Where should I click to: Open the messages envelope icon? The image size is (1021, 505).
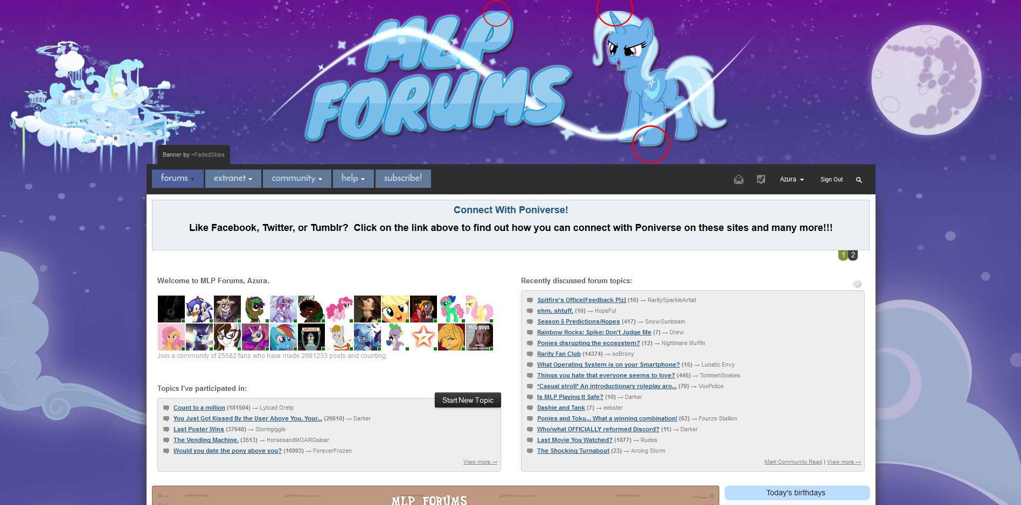click(x=739, y=179)
